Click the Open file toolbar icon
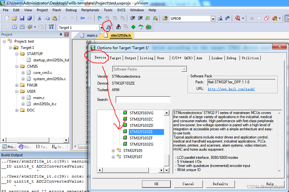The width and height of the screenshot is (289, 192). pos(14,18)
